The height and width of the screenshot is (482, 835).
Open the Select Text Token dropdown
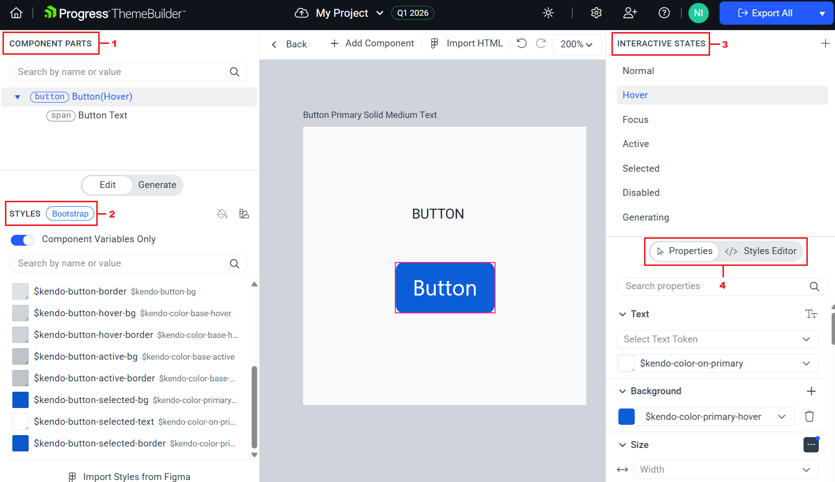coord(717,339)
